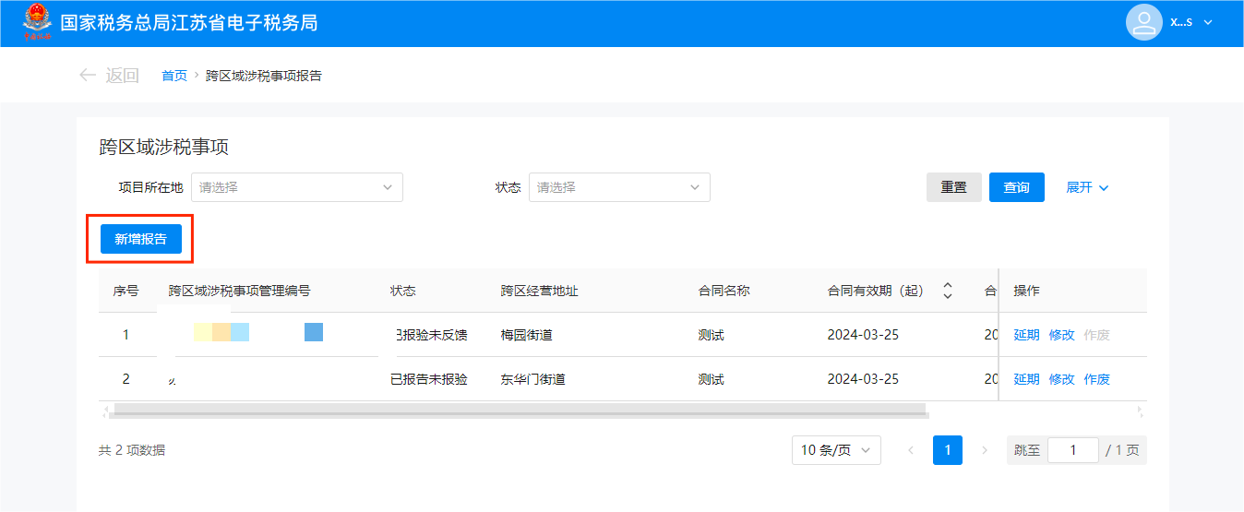Go to previous page arrow in pagination
The image size is (1244, 512).
pos(911,450)
